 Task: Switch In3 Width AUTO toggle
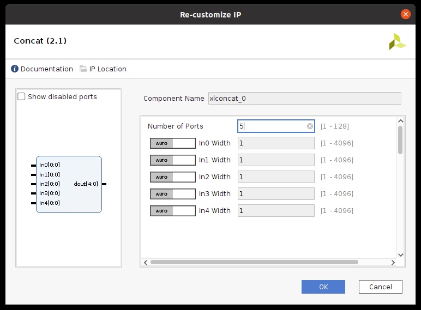click(x=173, y=194)
